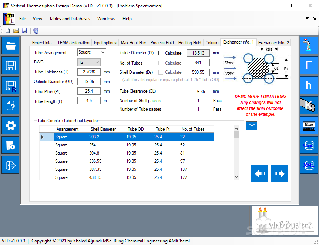The image size is (319, 245).
Task: Switch to Max.Heat Flux tab
Action: pyautogui.click(x=134, y=43)
